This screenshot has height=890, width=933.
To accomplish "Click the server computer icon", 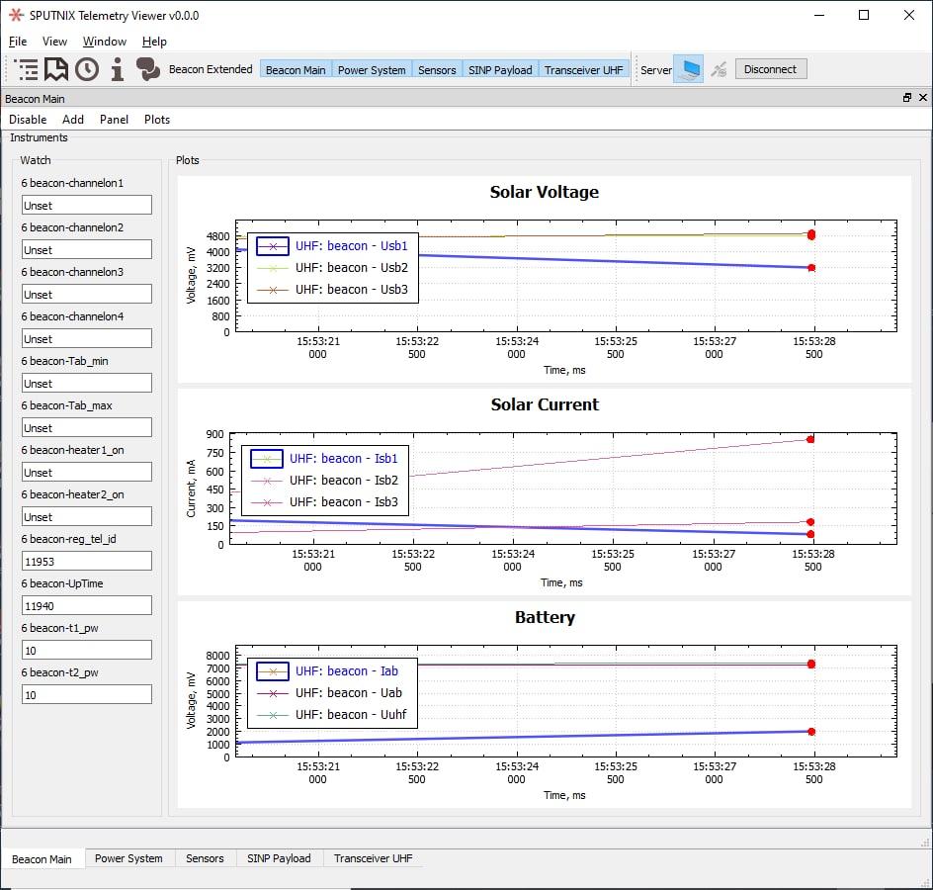I will (688, 69).
